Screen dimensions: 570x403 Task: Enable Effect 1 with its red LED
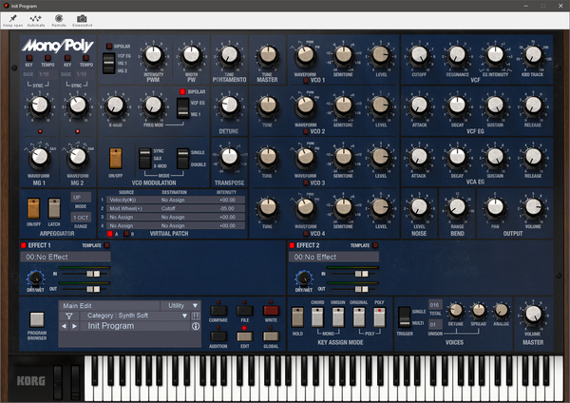(24, 245)
